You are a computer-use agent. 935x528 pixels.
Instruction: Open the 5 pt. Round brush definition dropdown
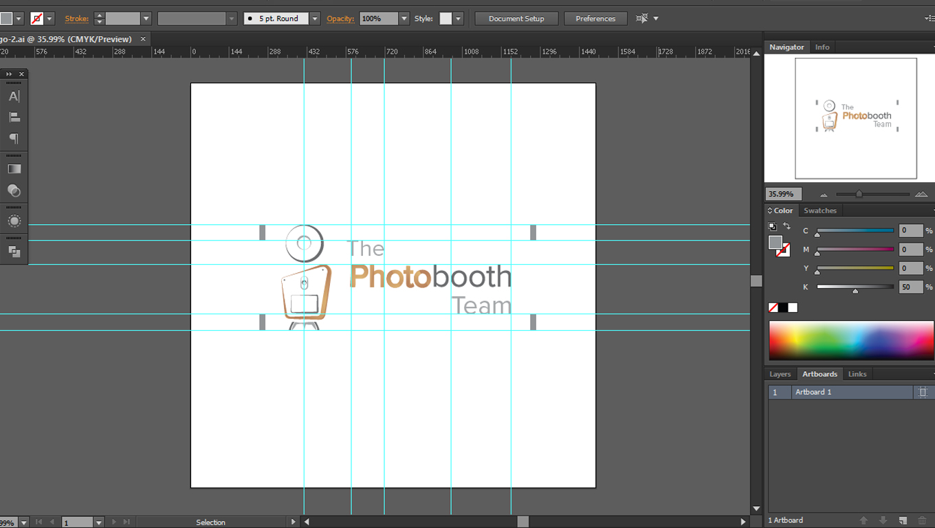[x=314, y=19]
